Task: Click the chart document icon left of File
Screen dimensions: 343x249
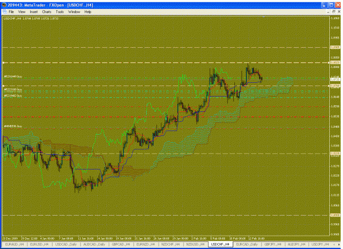Action: 5,12
